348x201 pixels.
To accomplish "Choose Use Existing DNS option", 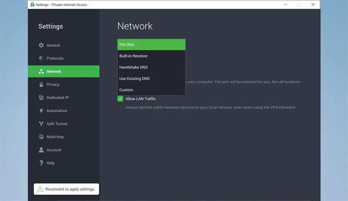I will pos(152,78).
